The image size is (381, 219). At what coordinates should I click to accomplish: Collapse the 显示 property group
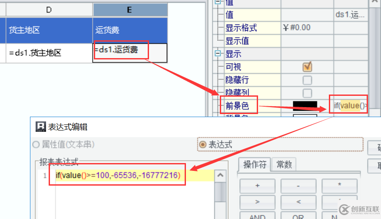tap(218, 53)
